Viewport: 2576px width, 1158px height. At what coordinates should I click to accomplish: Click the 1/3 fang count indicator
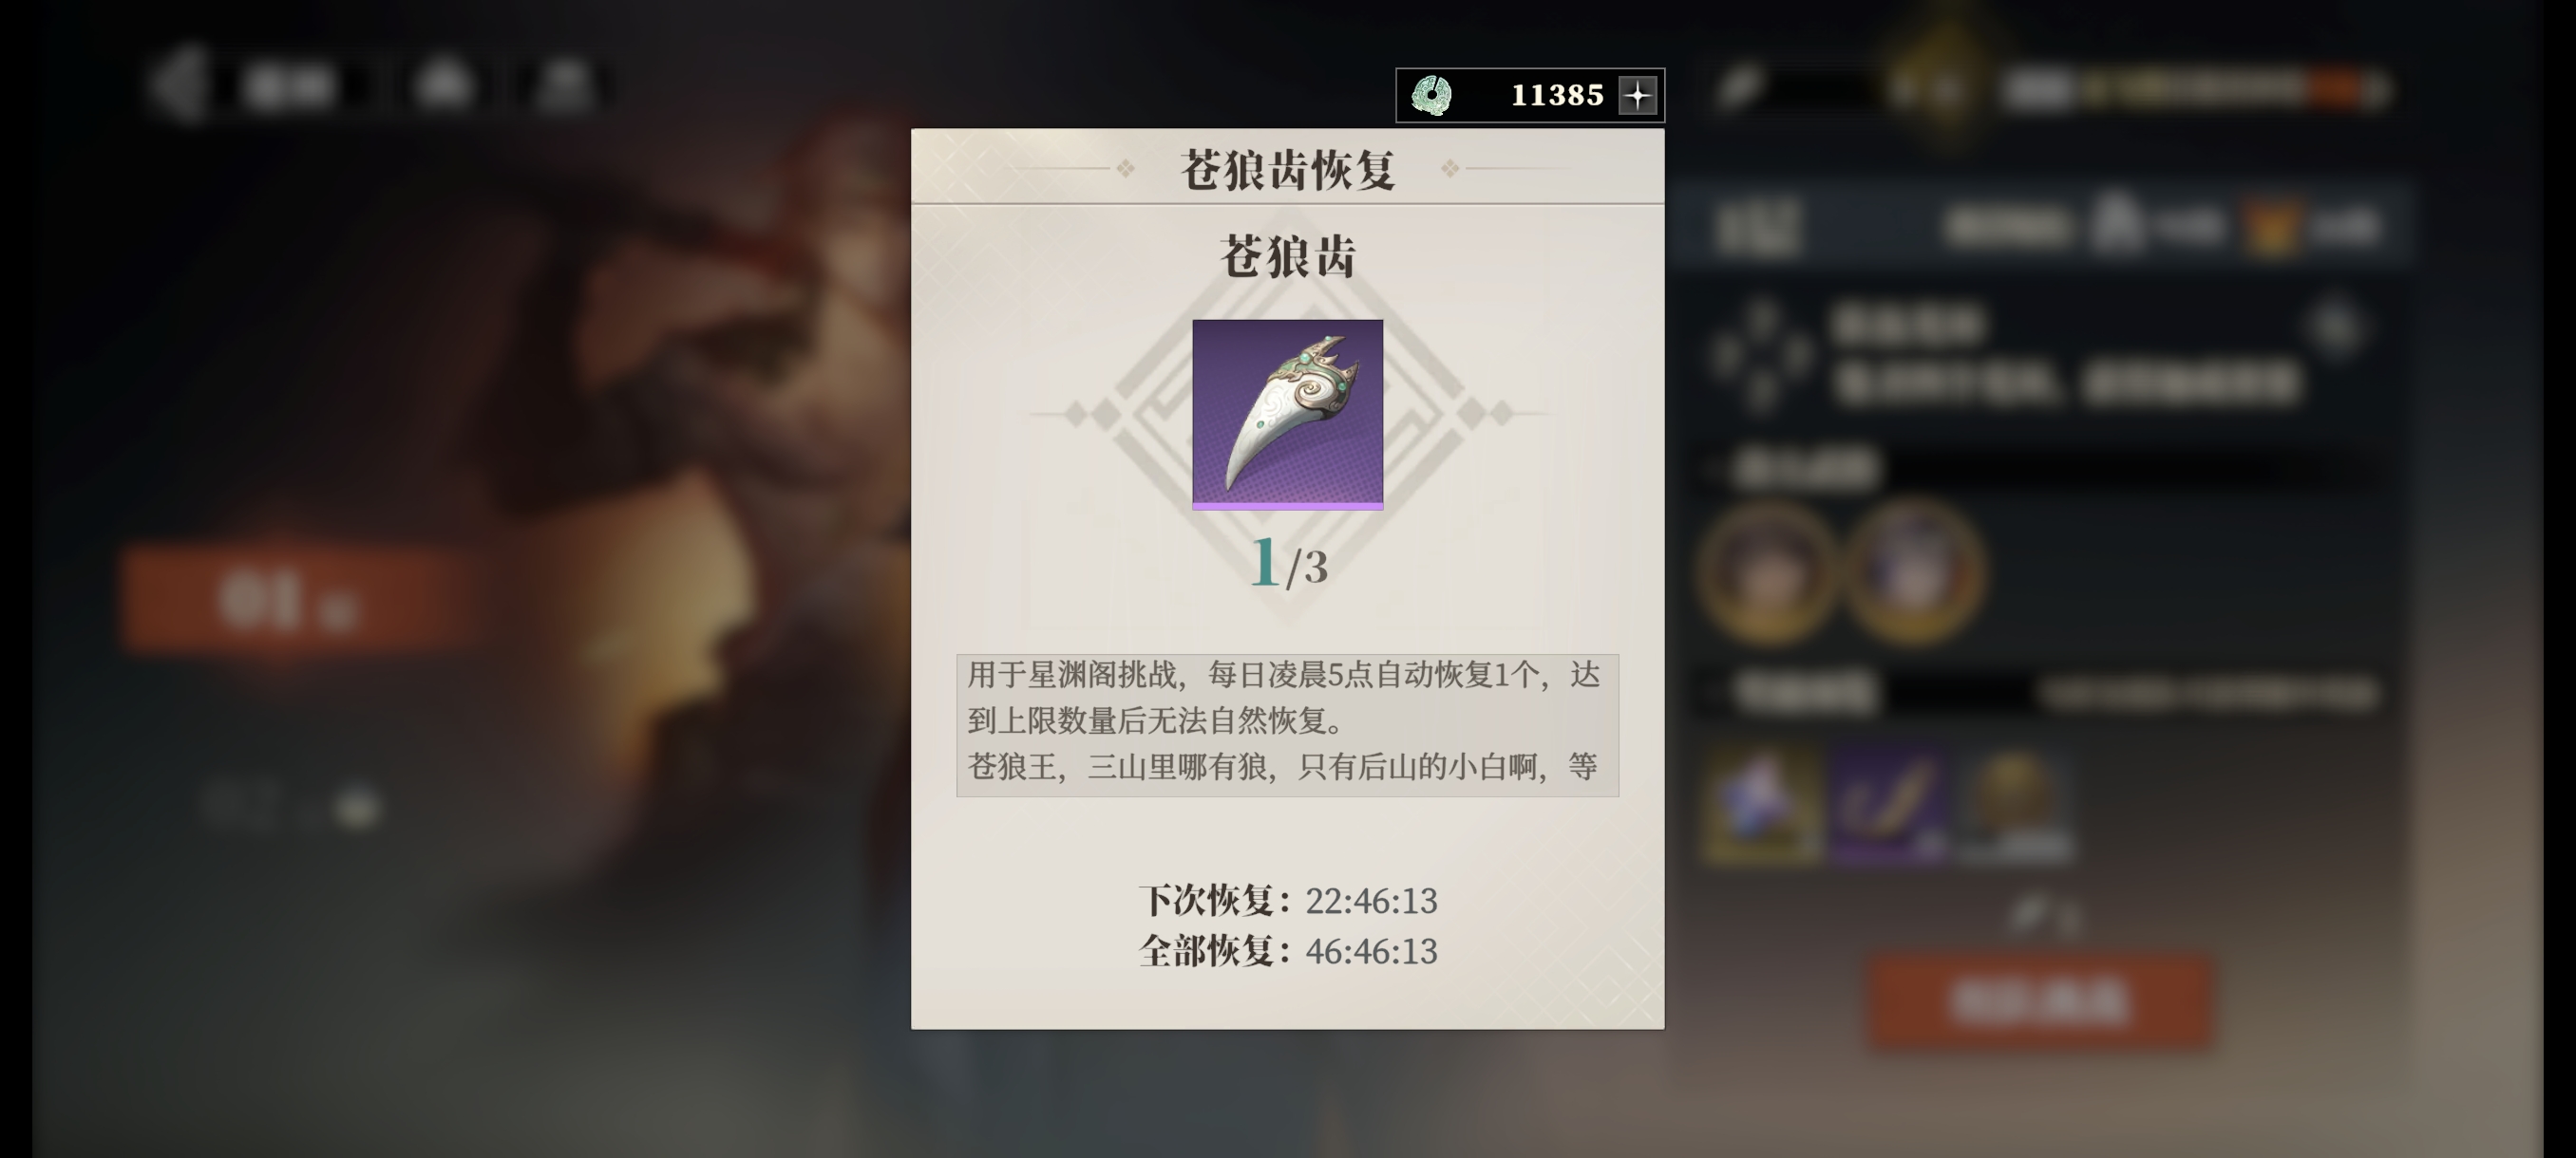1288,563
